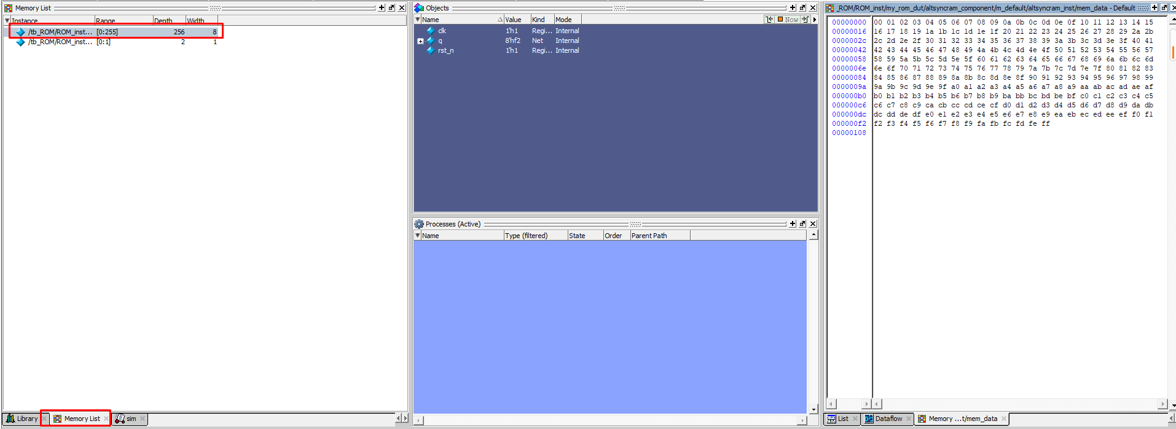Open the Processes column filter dropdown
This screenshot has height=429, width=1176.
click(x=418, y=236)
